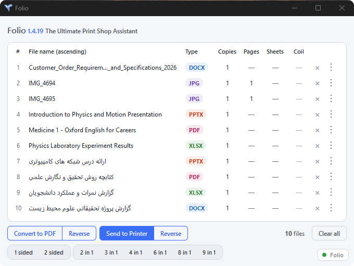Click the Pages column header

point(251,52)
